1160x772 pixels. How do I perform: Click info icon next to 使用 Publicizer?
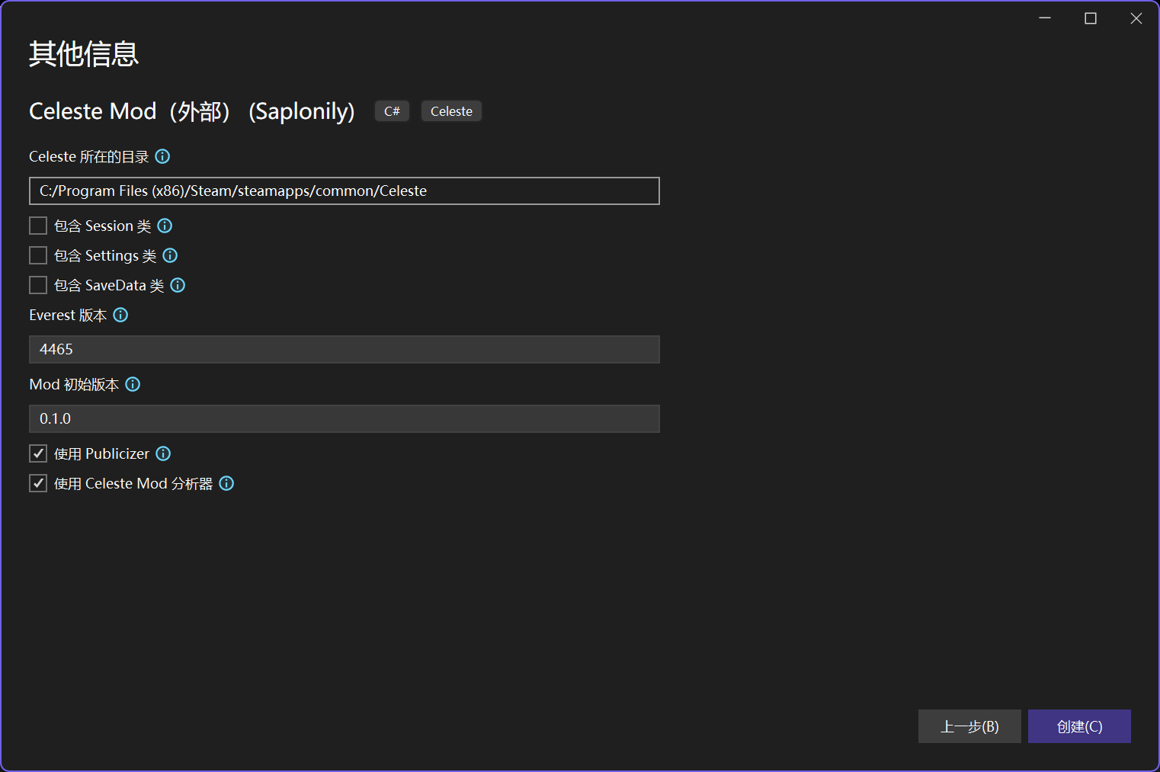point(163,453)
